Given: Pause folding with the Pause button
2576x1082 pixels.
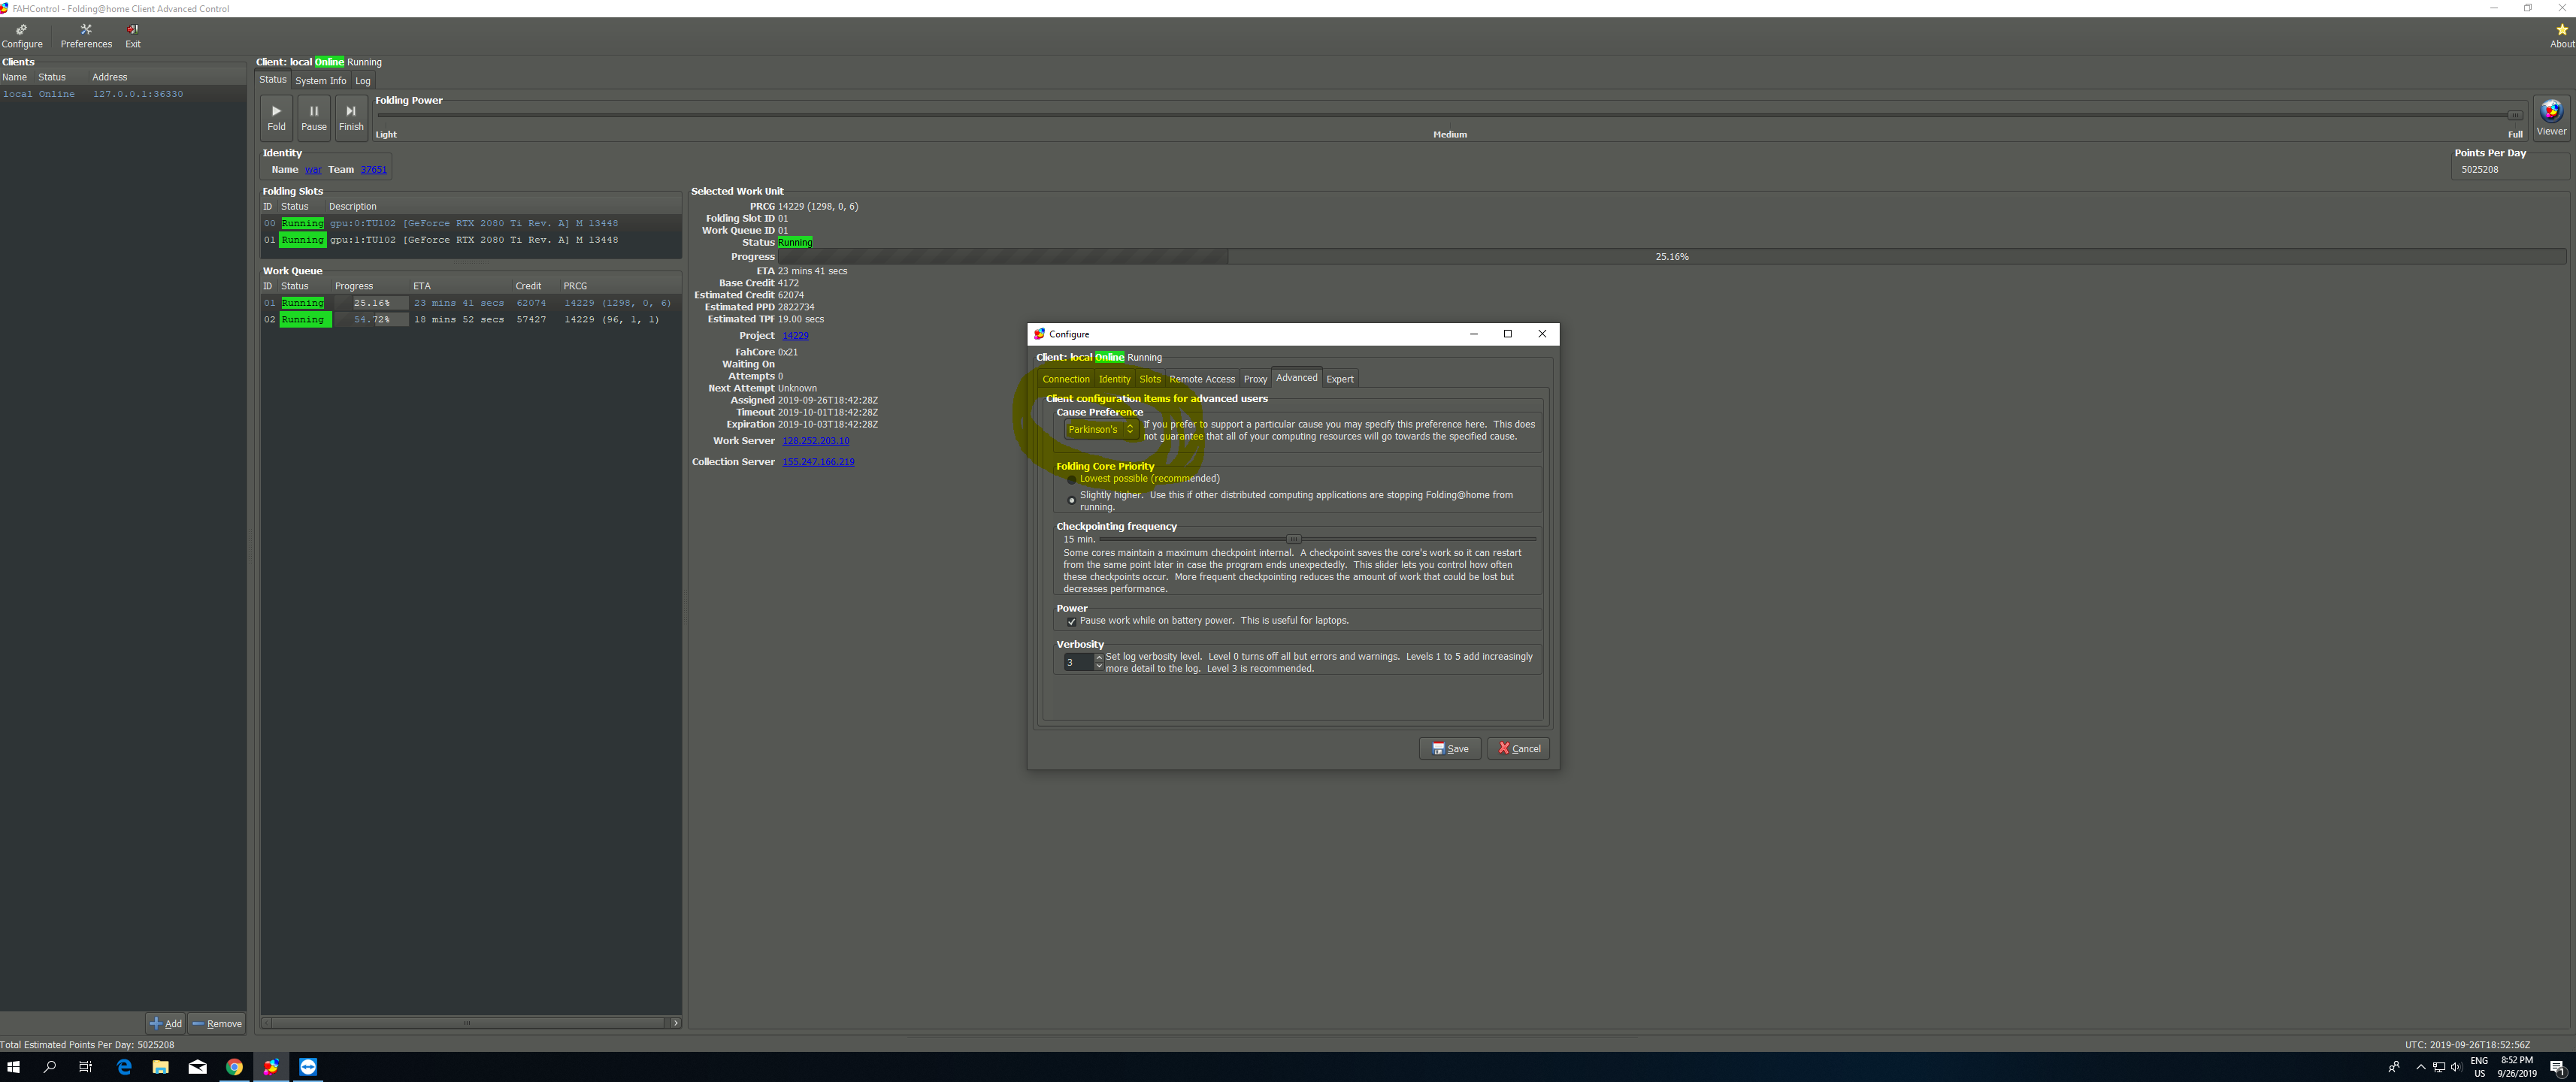Looking at the screenshot, I should pyautogui.click(x=314, y=117).
